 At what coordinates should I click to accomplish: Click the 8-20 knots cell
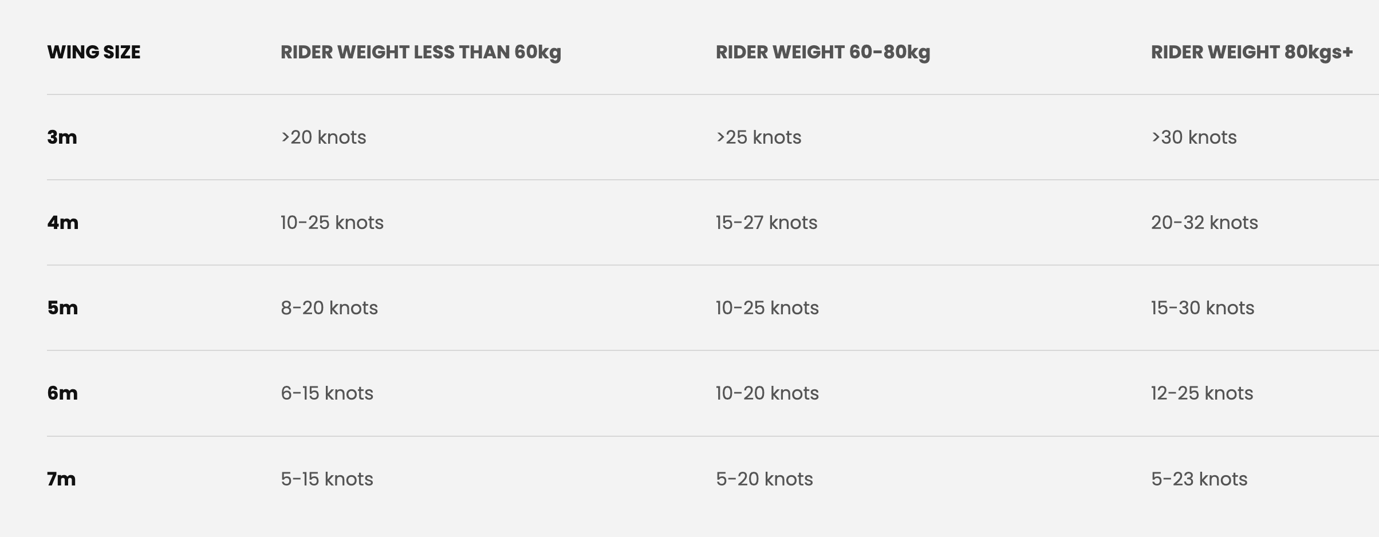pyautogui.click(x=329, y=308)
